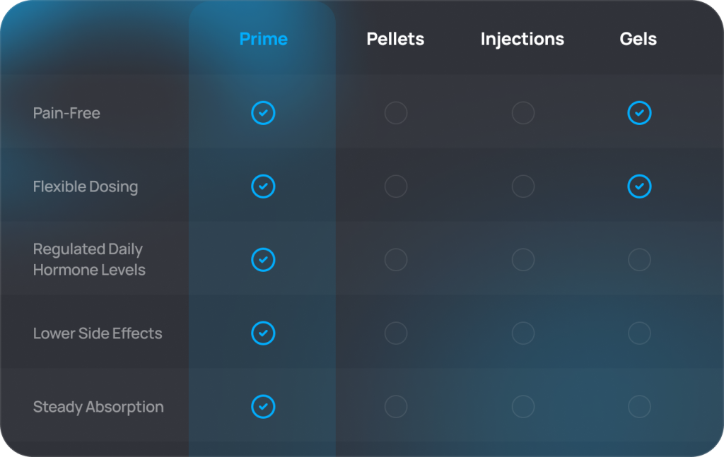This screenshot has height=457, width=724.
Task: Select the Gels column header
Action: pos(638,39)
